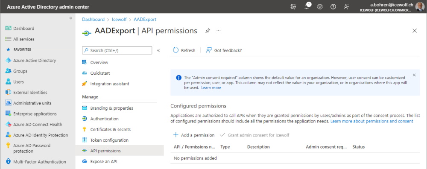This screenshot has height=169, width=427.
Task: Pin the AADExport blade with the pin icon
Action: [x=208, y=31]
